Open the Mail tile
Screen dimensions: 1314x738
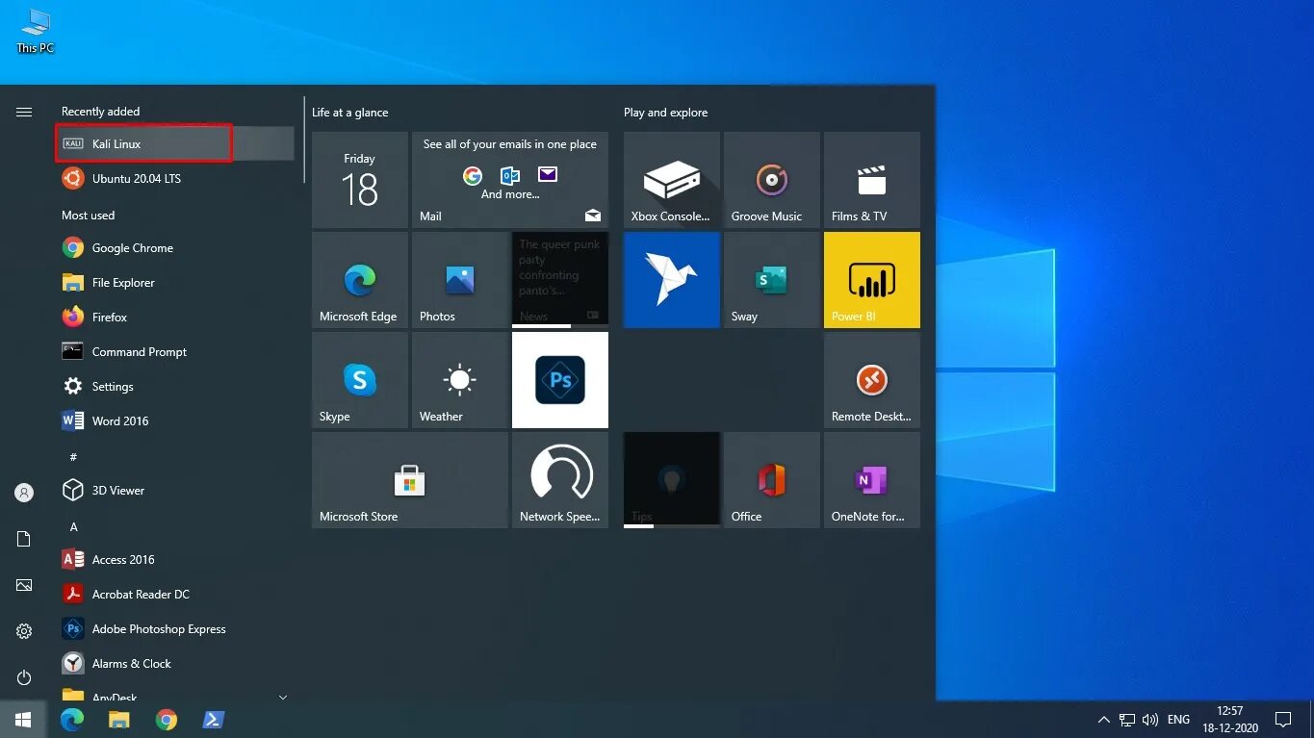510,180
